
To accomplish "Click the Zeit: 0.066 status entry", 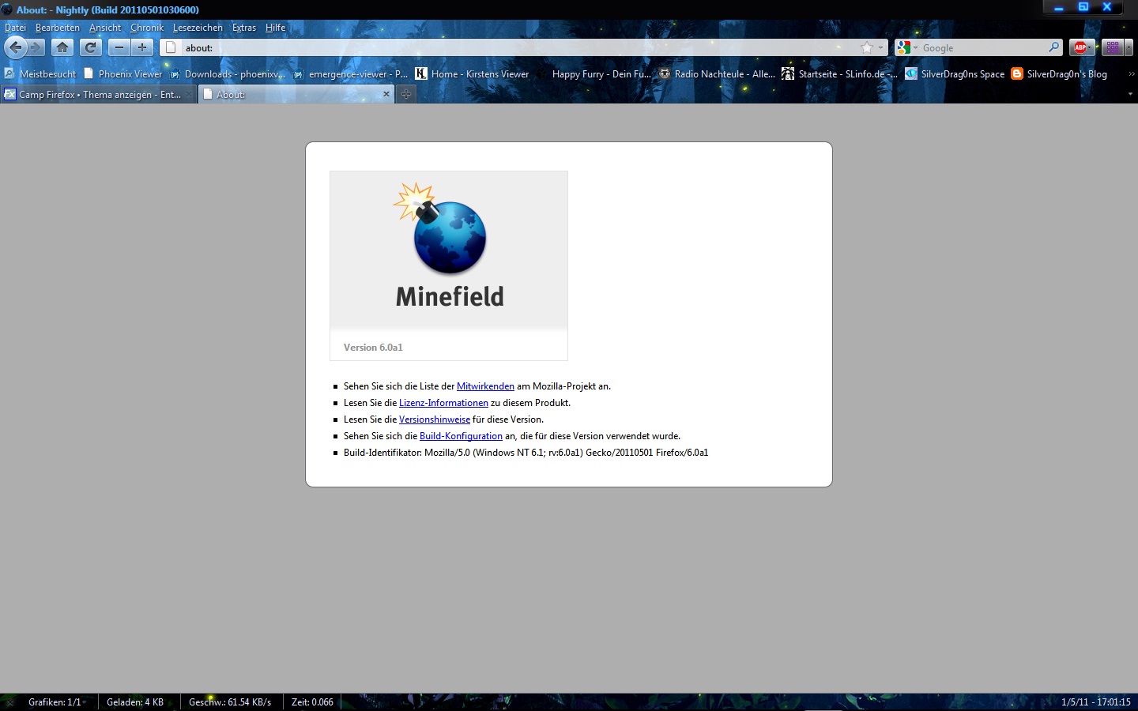I will (x=312, y=702).
